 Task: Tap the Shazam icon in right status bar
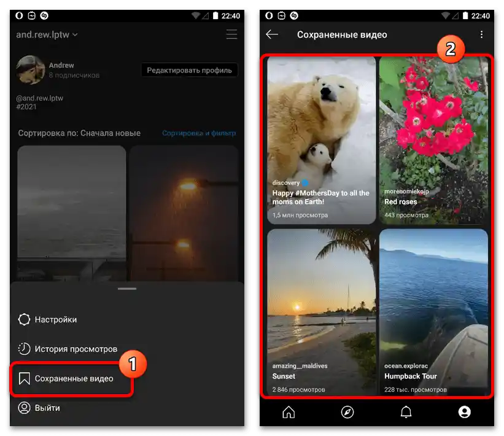point(294,15)
